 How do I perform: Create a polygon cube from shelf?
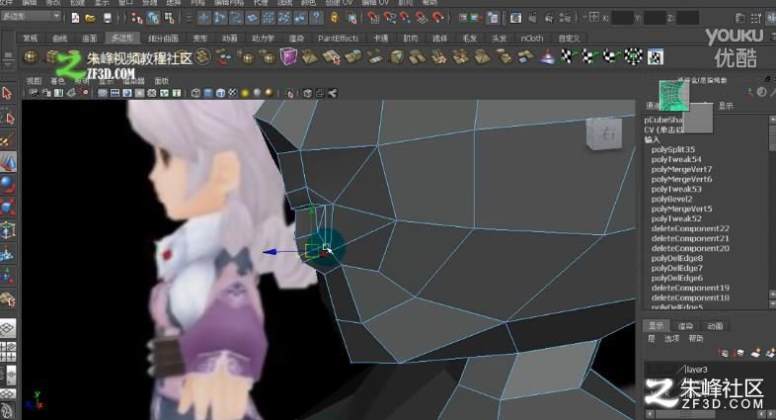pyautogui.click(x=51, y=57)
